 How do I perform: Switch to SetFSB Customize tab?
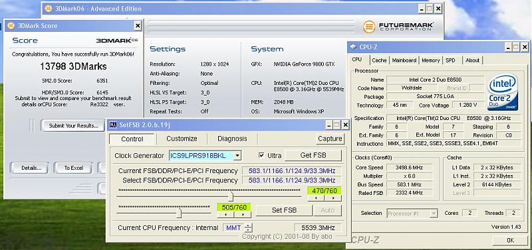(x=182, y=139)
